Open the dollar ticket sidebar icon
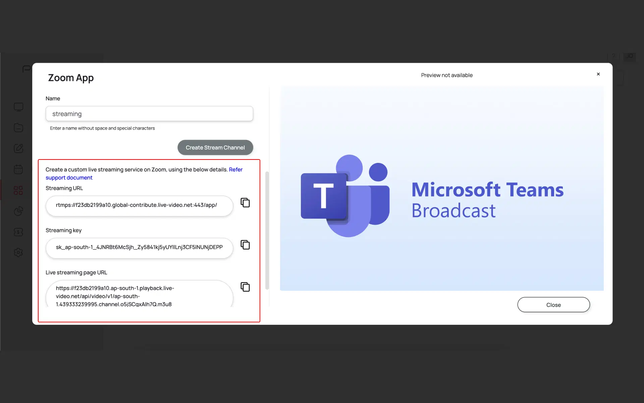This screenshot has height=403, width=644. click(x=18, y=232)
